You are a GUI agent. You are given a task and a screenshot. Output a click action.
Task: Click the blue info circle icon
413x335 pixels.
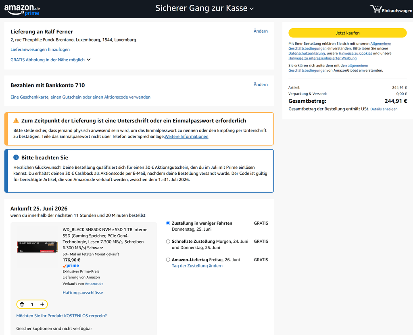pos(16,157)
